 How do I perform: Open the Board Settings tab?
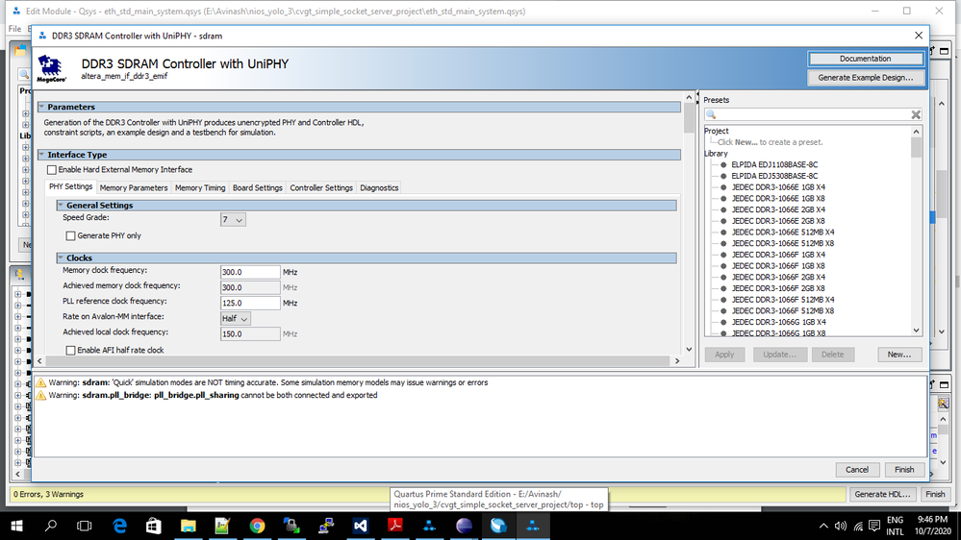coord(258,188)
